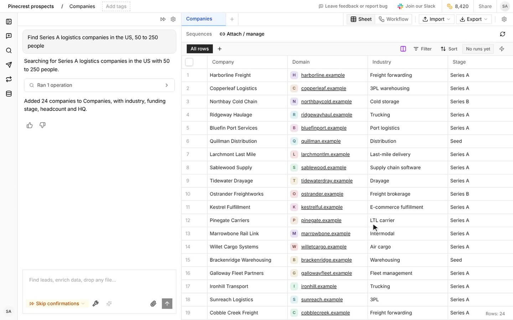Attach a file with the paperclip icon
The image size is (513, 320).
tap(153, 304)
